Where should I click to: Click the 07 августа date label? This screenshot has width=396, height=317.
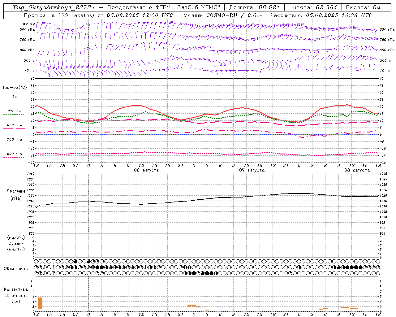click(252, 170)
